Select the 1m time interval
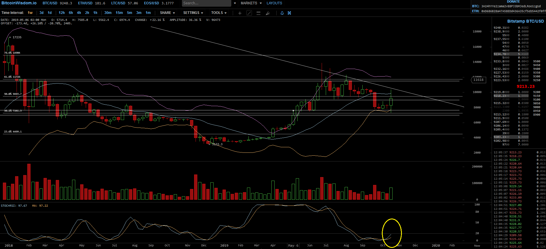Screen dimensions: 546x249 tap(148, 13)
